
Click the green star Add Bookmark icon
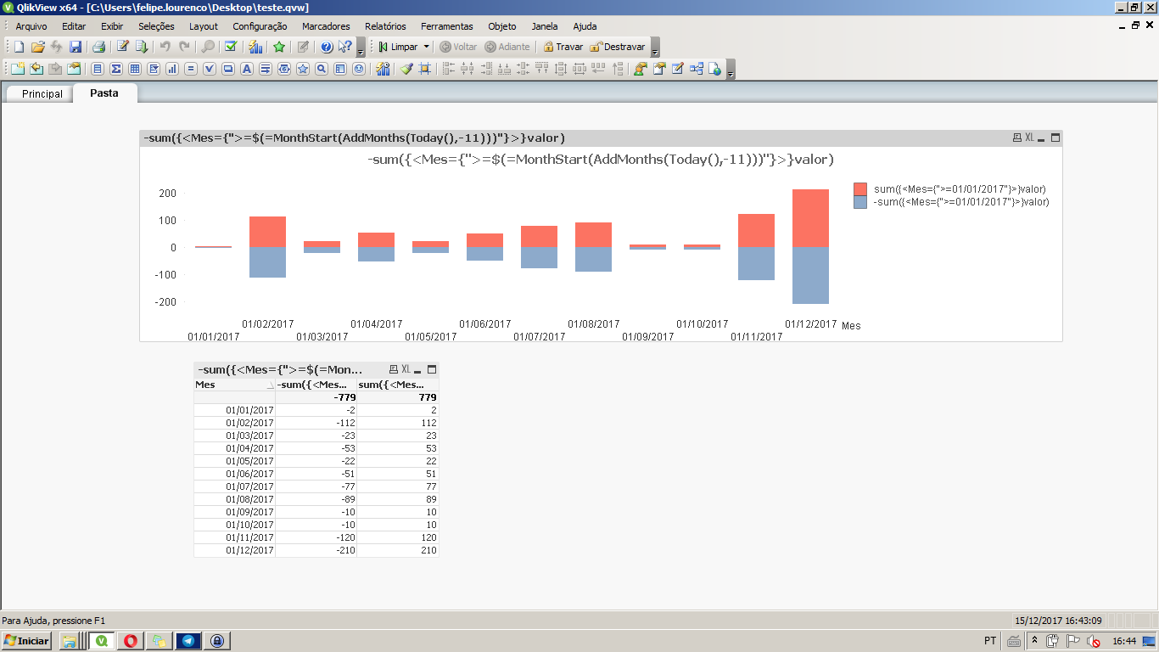[x=279, y=47]
